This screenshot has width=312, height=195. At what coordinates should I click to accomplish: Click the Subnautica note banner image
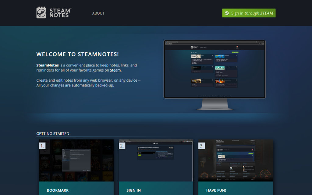click(x=220, y=57)
